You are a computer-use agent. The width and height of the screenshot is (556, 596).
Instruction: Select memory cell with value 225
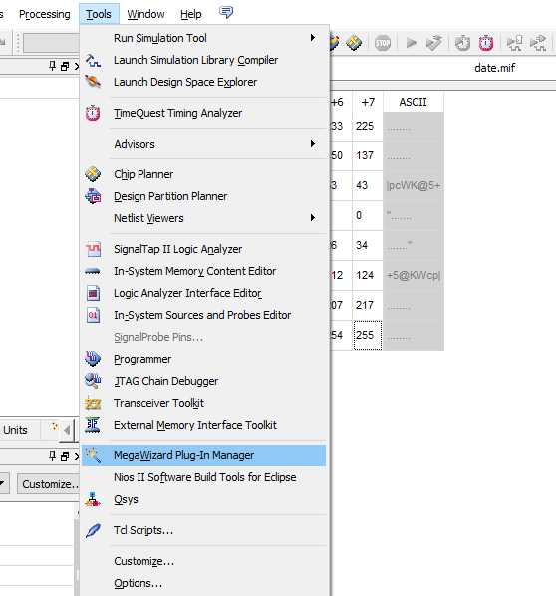coord(367,126)
